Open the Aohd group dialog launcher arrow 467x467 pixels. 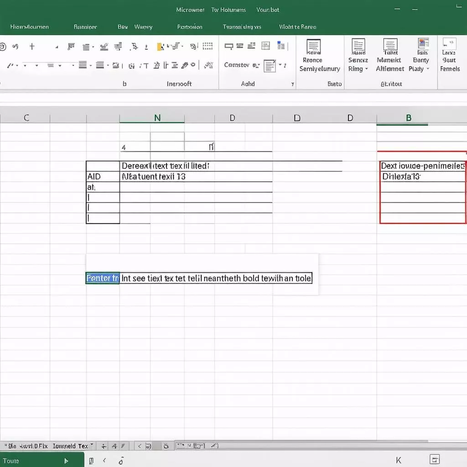point(293,84)
